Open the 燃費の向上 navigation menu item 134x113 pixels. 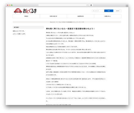pos(108,16)
